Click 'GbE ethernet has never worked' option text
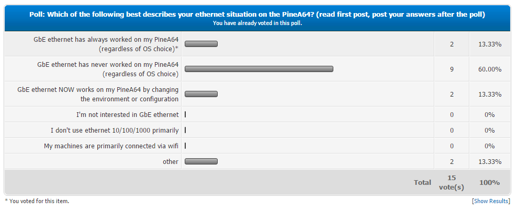The width and height of the screenshot is (517, 212). 108,69
